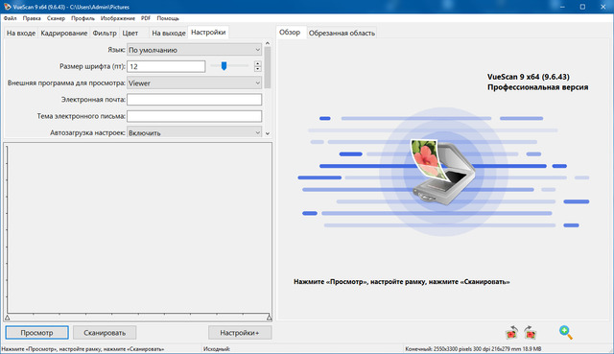Click the font size slider handle
Image resolution: width=614 pixels, height=354 pixels.
point(224,66)
